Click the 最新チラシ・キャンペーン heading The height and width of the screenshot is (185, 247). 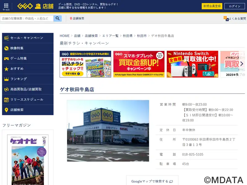point(84,43)
